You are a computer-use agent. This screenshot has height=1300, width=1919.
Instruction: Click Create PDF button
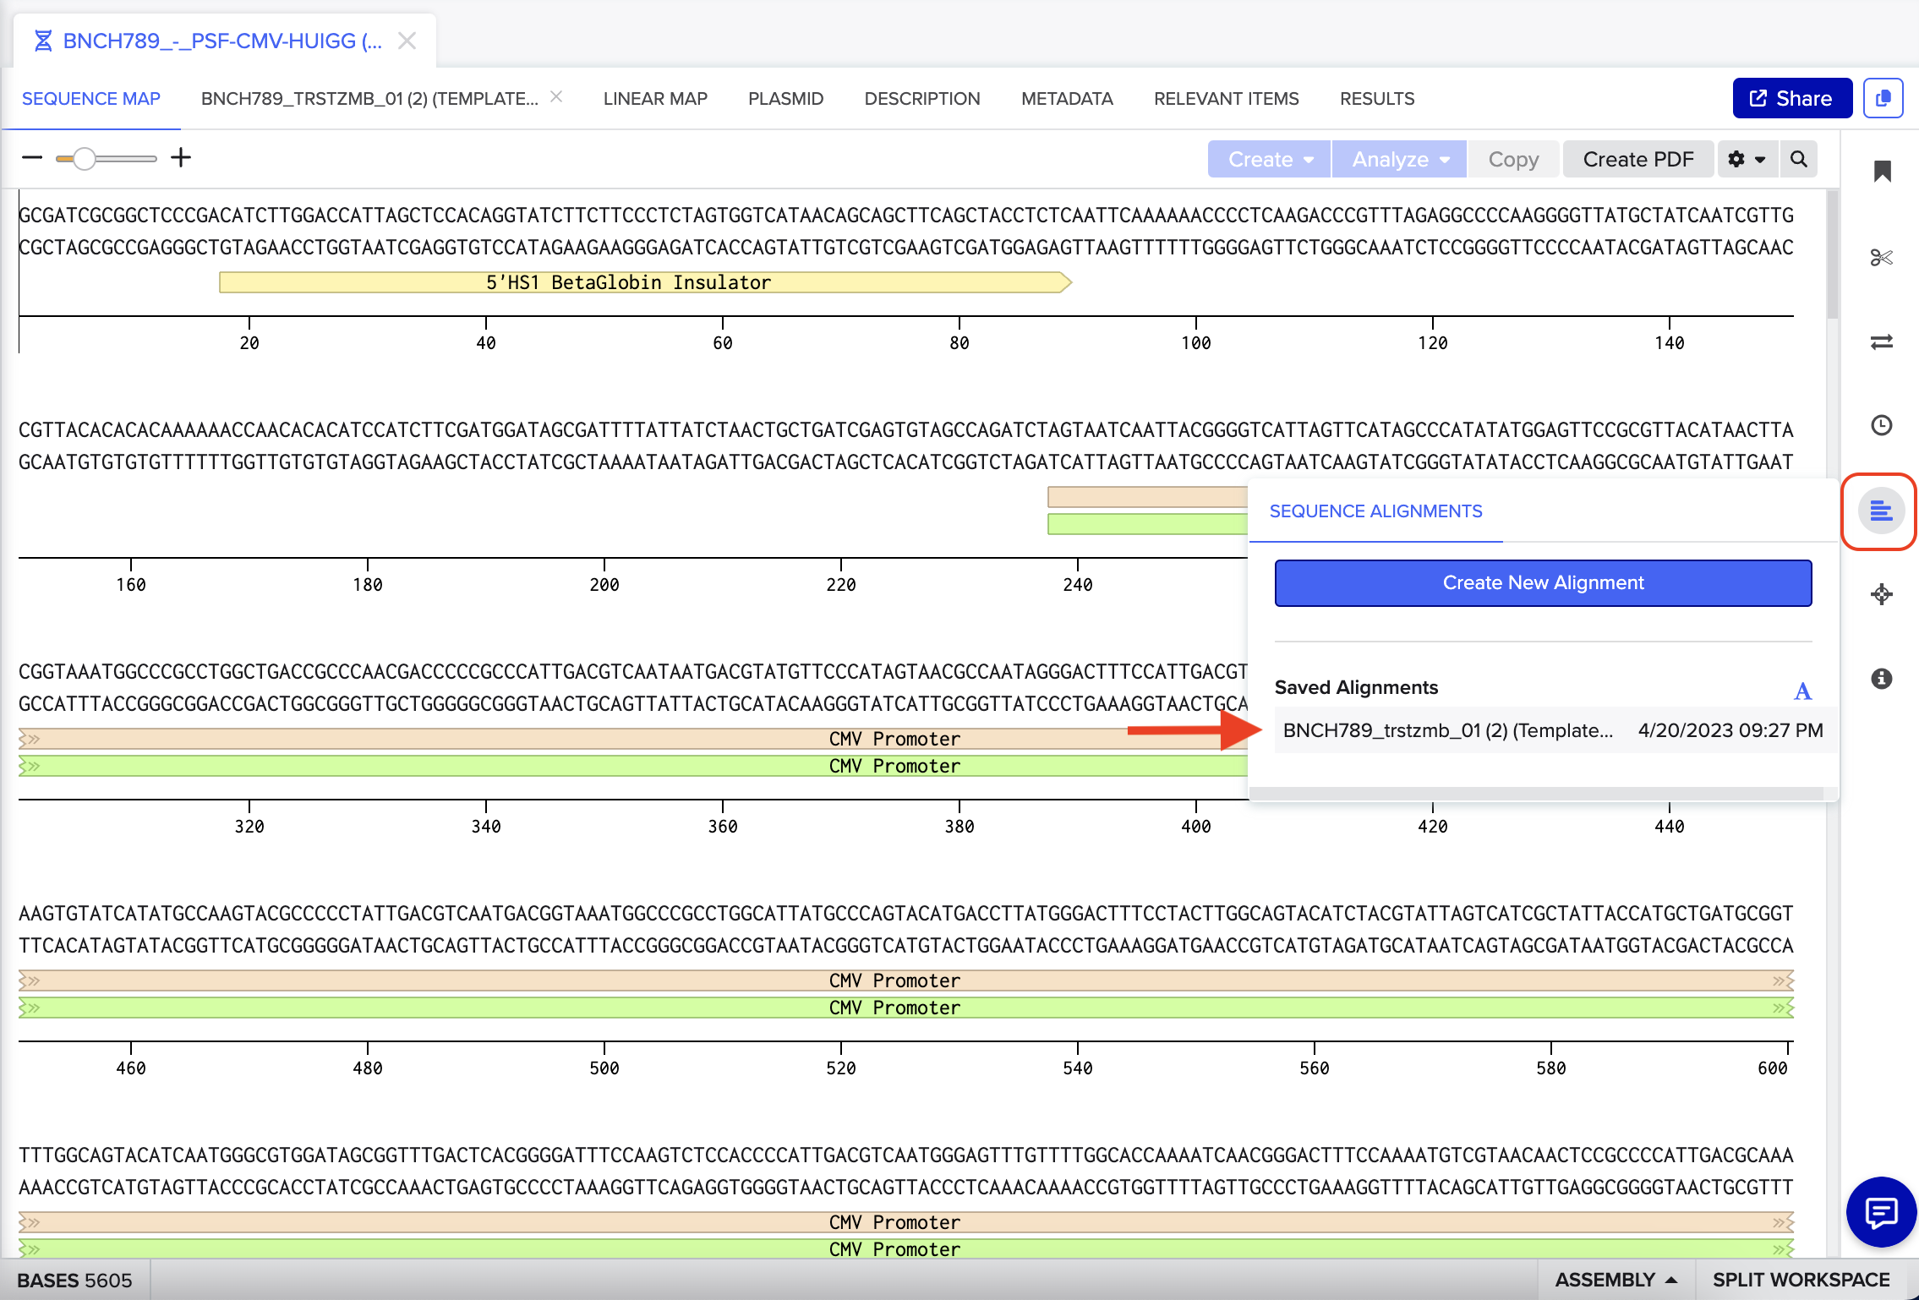(1638, 159)
